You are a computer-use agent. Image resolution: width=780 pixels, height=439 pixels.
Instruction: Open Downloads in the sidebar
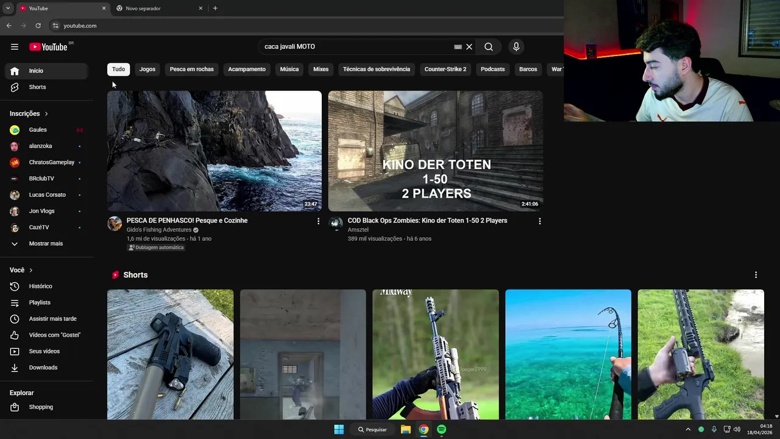pyautogui.click(x=46, y=368)
